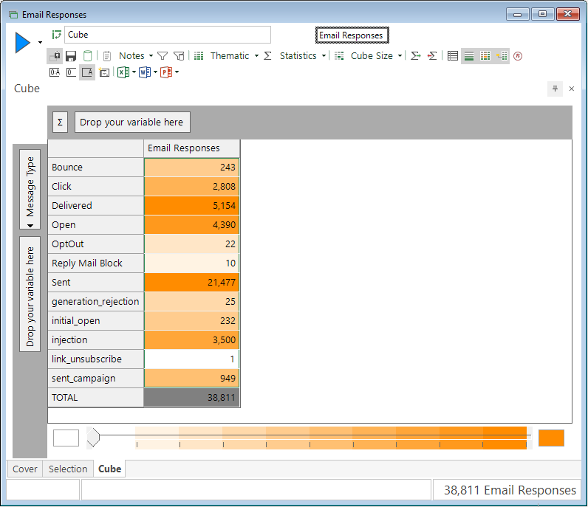Open the Statistics dropdown arrow
Screen dimensions: 588x507
(x=324, y=56)
